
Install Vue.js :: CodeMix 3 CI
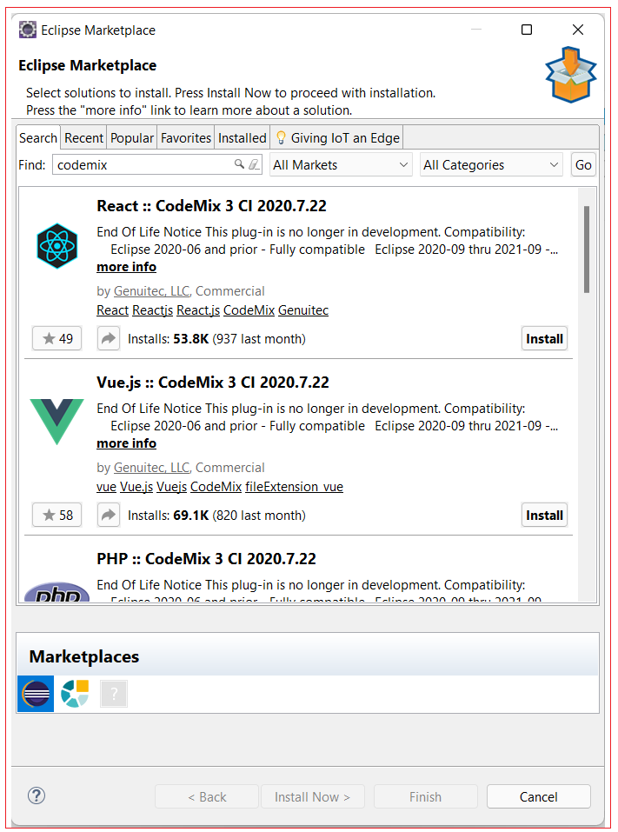[544, 516]
